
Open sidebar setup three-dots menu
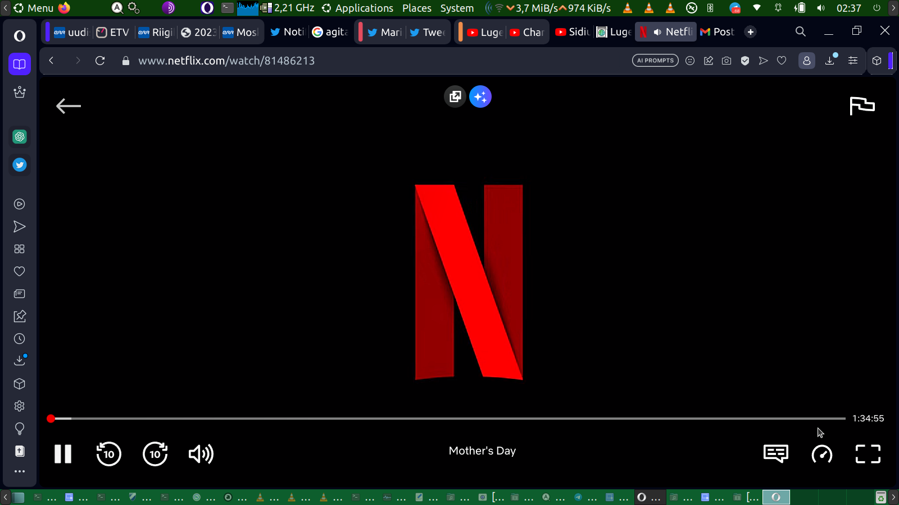[x=20, y=471]
